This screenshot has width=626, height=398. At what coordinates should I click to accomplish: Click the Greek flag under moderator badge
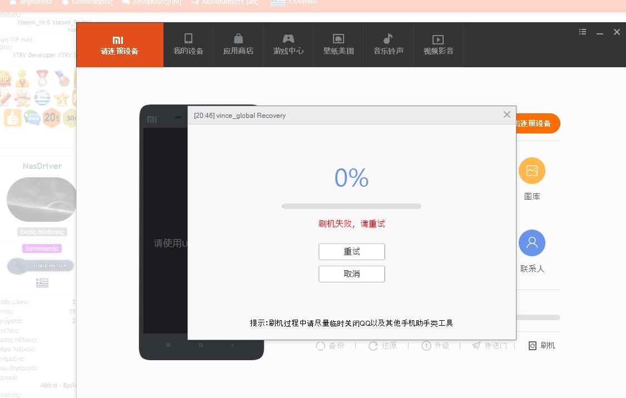(42, 283)
